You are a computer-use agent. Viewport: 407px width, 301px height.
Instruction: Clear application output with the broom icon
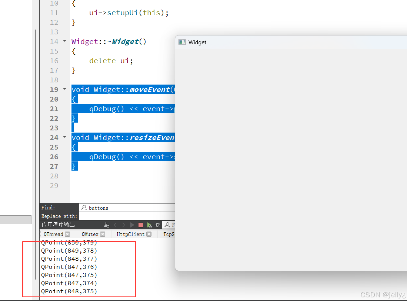[107, 225]
